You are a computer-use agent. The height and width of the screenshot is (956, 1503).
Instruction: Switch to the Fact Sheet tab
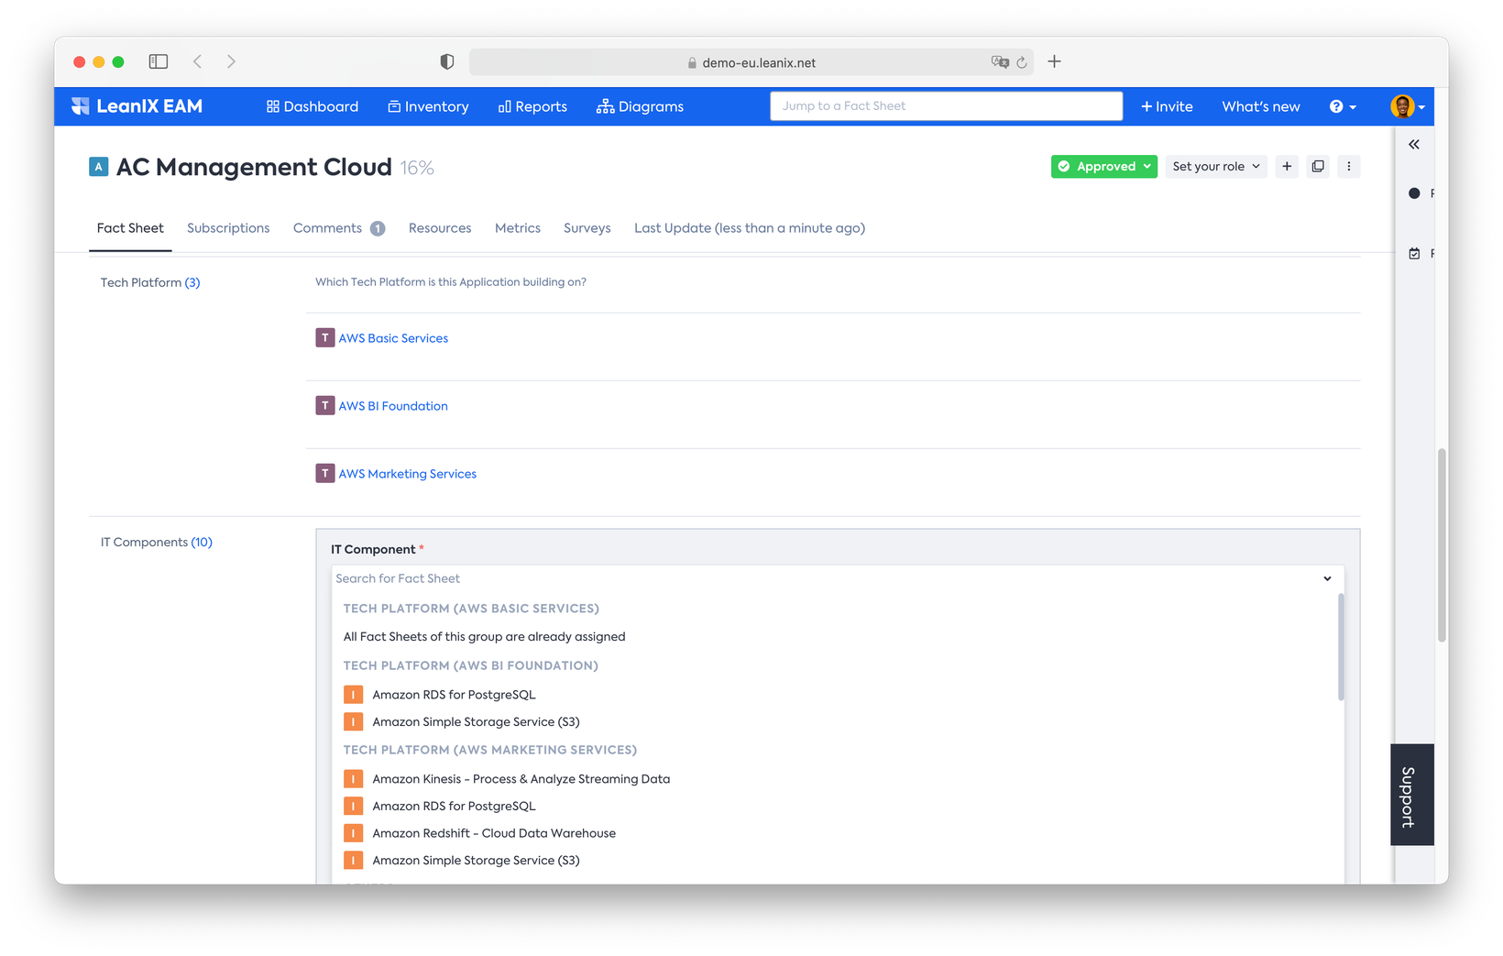[130, 228]
